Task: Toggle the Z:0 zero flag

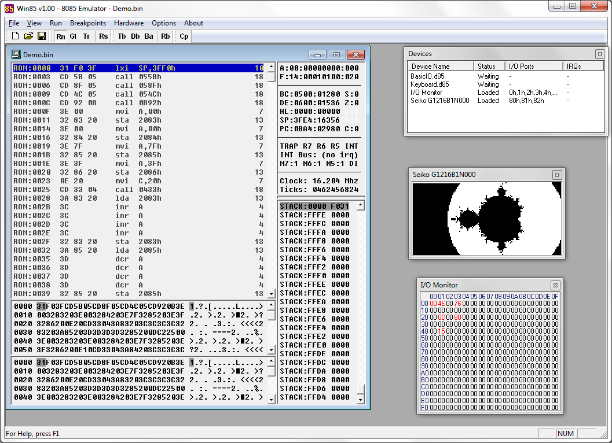Action: click(x=351, y=102)
